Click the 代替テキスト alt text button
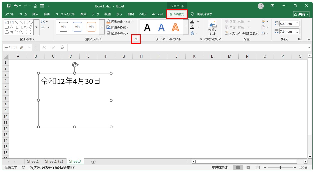The height and width of the screenshot is (172, 314). click(213, 28)
